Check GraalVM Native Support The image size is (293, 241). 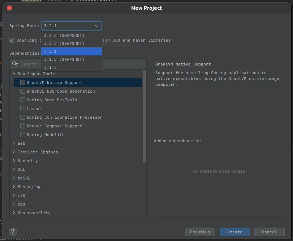(23, 83)
